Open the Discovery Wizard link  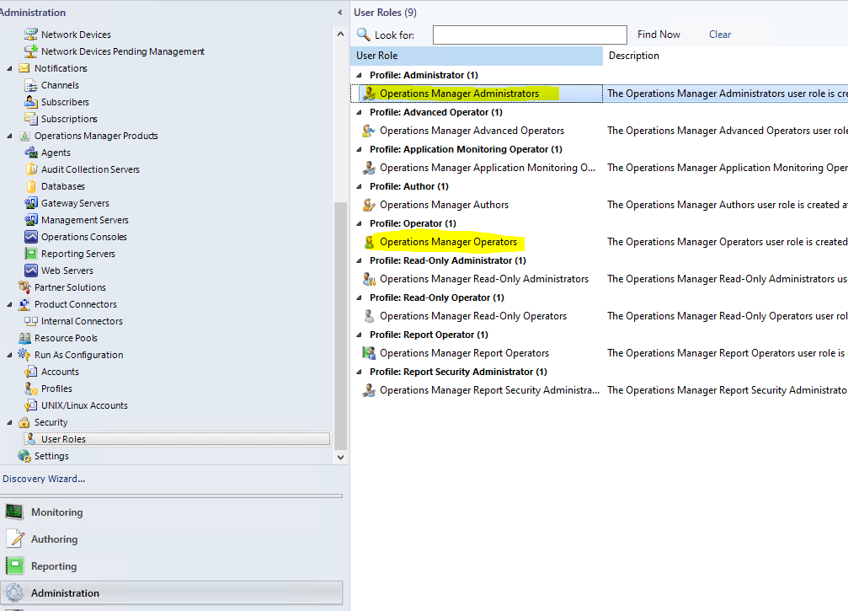[x=44, y=478]
